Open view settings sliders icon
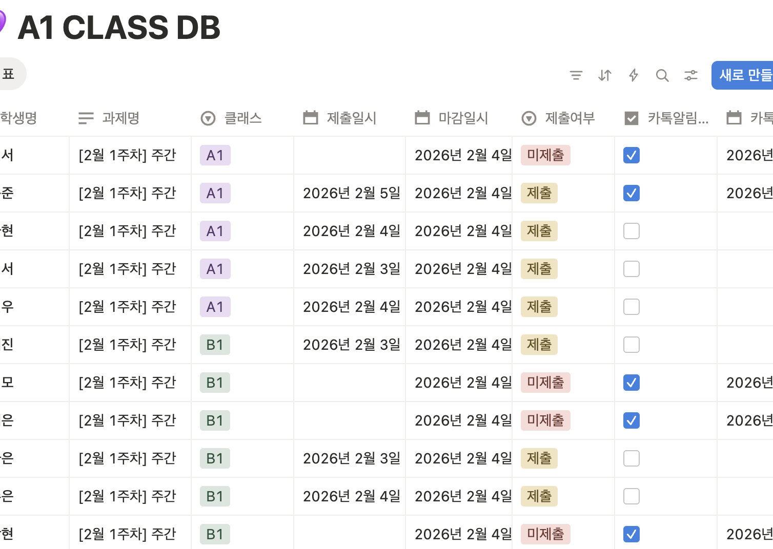 pos(691,76)
